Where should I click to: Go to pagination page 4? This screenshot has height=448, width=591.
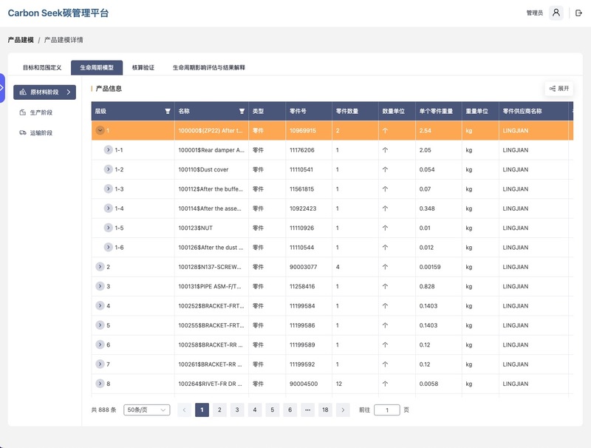point(255,410)
